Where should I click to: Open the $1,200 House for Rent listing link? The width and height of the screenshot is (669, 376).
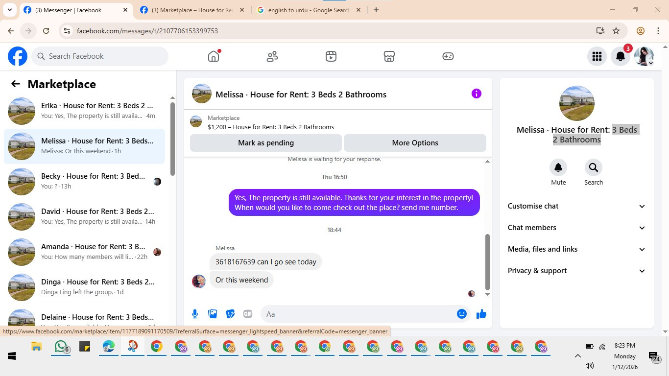click(271, 127)
